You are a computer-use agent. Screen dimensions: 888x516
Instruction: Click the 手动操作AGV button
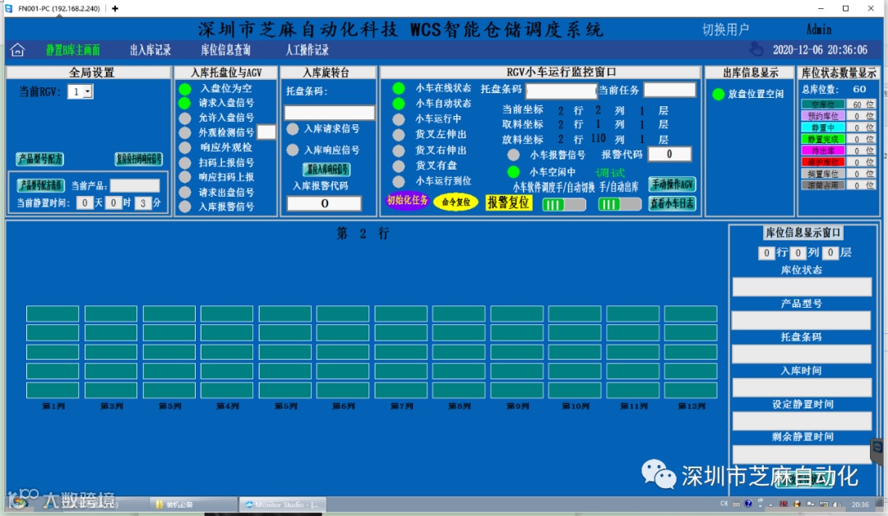(673, 184)
